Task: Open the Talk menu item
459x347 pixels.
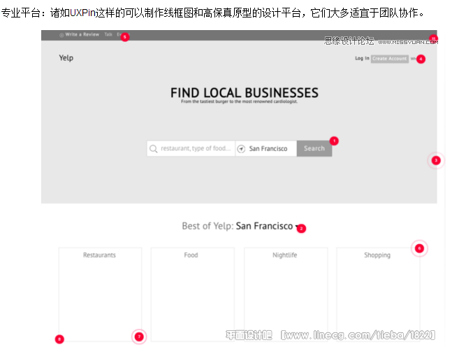Action: pyautogui.click(x=108, y=34)
